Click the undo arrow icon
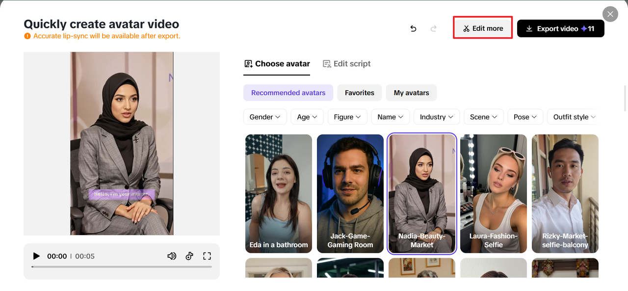The image size is (628, 291). (413, 28)
